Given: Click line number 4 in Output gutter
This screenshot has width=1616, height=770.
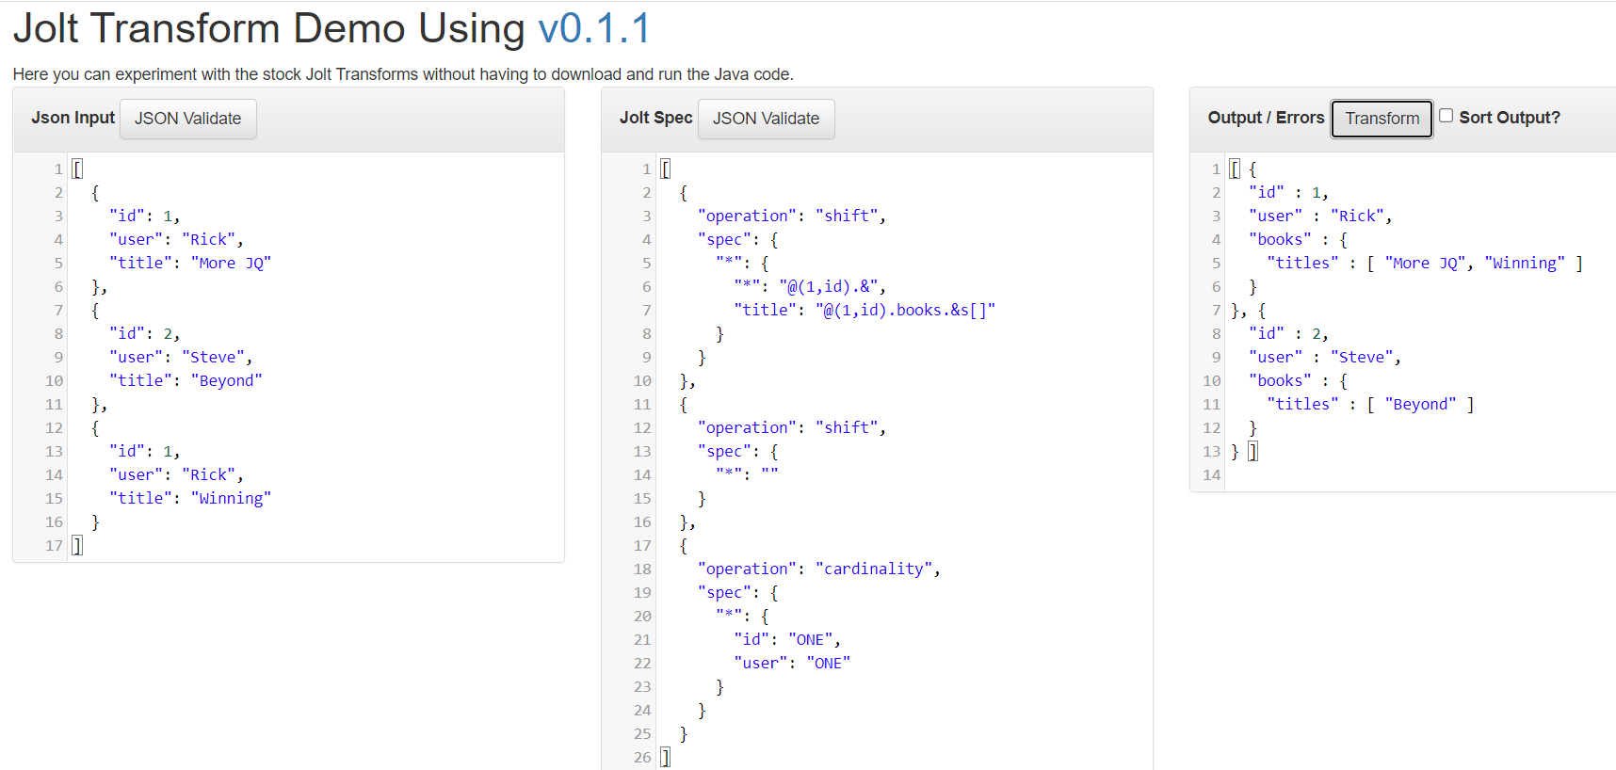Looking at the screenshot, I should (x=1215, y=239).
